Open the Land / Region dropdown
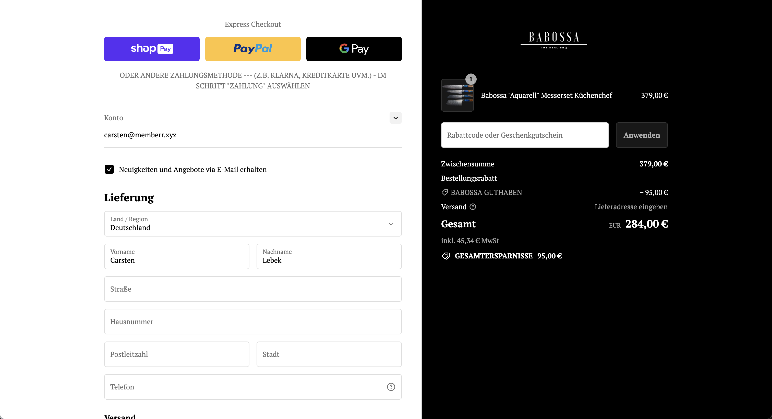 pyautogui.click(x=253, y=224)
